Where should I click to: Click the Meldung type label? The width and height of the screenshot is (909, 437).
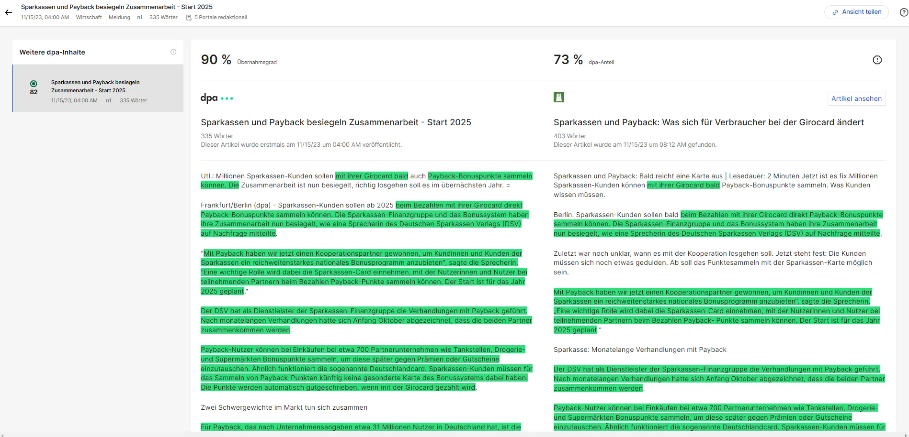[119, 18]
